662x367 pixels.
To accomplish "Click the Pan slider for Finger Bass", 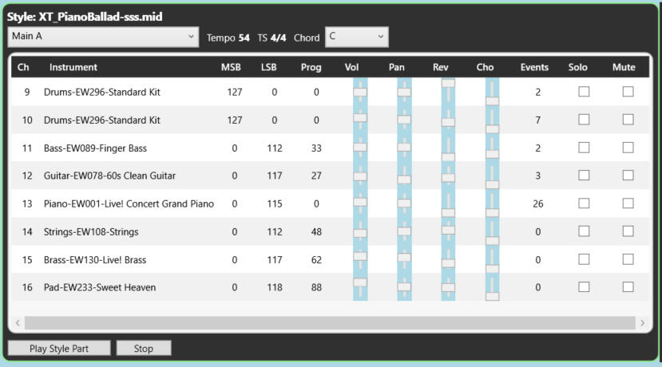I will coord(404,148).
